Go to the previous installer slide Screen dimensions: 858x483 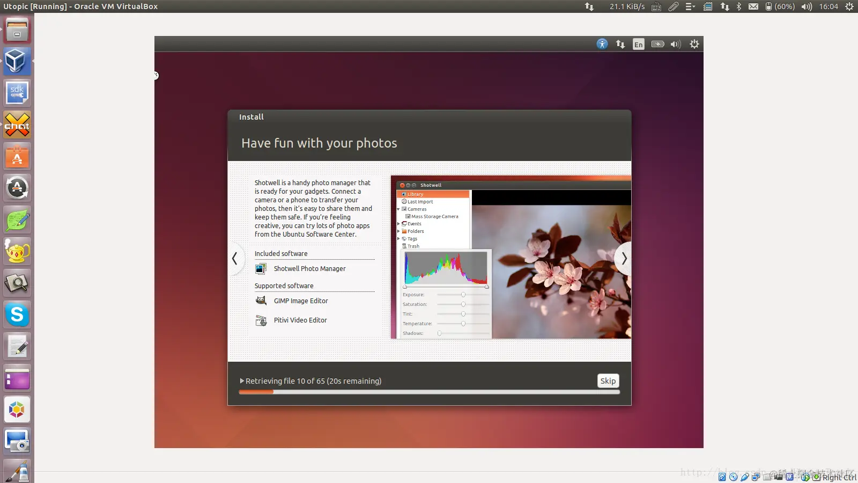tap(235, 259)
